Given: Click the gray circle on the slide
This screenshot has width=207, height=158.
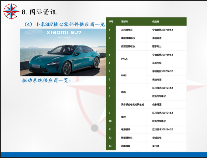Looking at the screenshot, I should (x=94, y=128).
